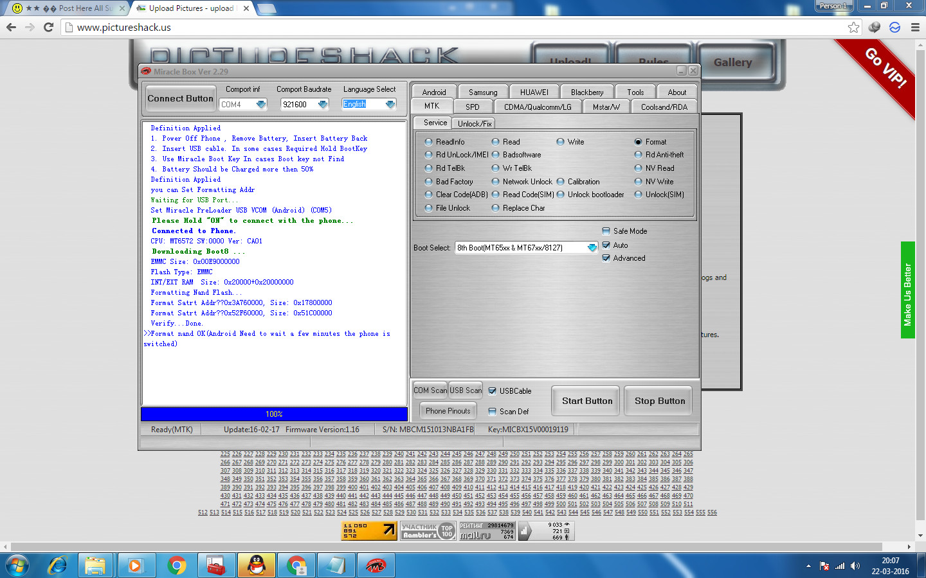Click the volume speaker tray icon
This screenshot has width=926, height=578.
pyautogui.click(x=855, y=566)
